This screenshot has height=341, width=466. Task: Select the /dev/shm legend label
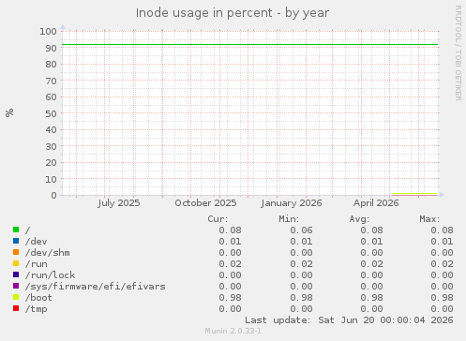tap(48, 253)
